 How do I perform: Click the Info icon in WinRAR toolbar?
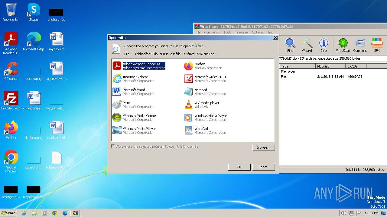tap(324, 45)
